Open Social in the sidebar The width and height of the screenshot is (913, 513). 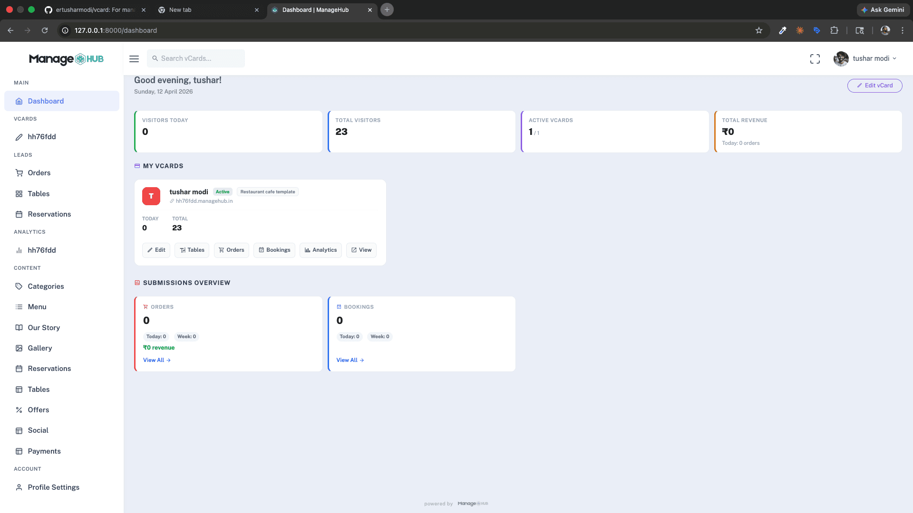click(62, 430)
